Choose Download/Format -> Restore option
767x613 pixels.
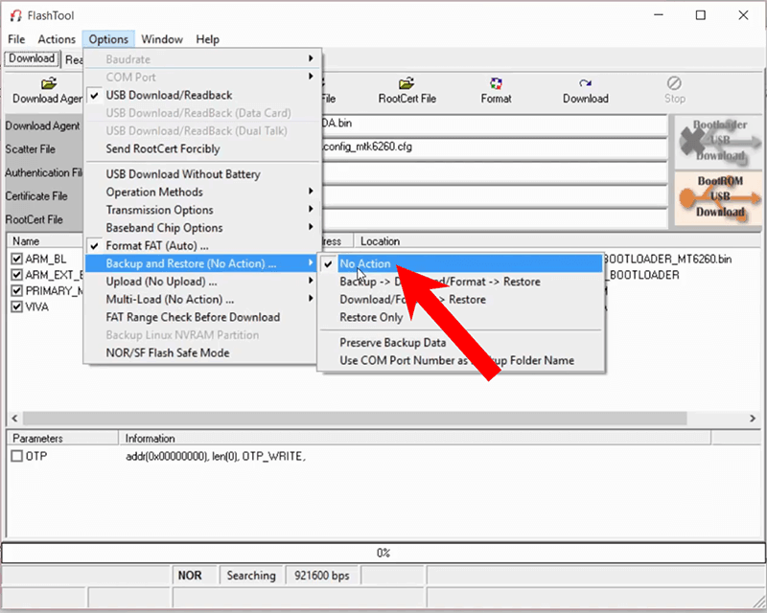pyautogui.click(x=461, y=300)
